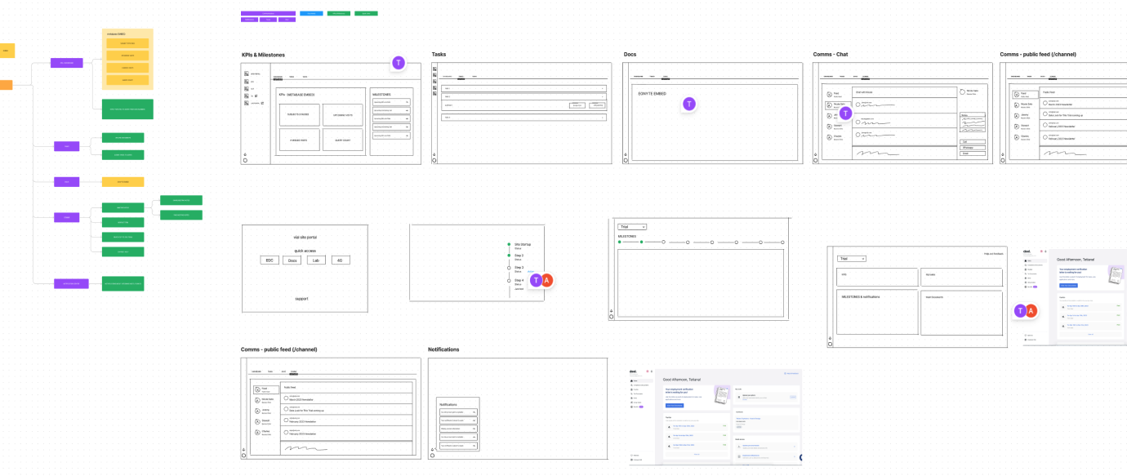Expand the first item in MILESTONES list
Screen dimensions: 1127x476
[390, 102]
